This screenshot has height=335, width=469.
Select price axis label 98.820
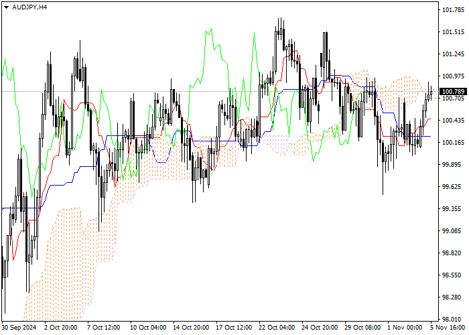point(453,253)
